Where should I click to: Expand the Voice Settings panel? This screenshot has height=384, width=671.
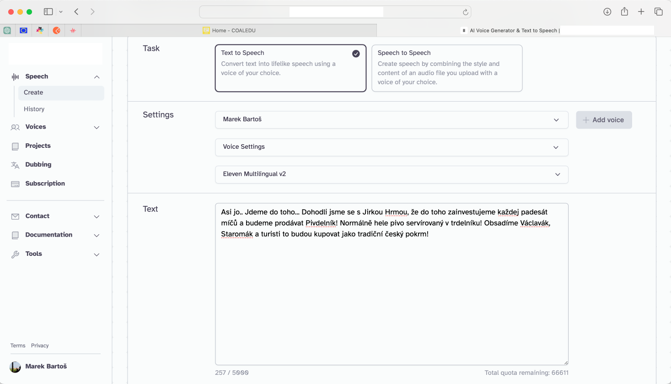tap(392, 147)
